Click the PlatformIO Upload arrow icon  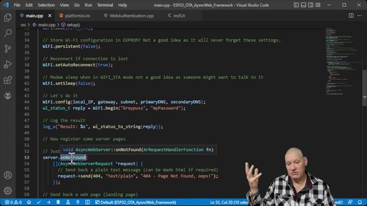tap(48, 202)
